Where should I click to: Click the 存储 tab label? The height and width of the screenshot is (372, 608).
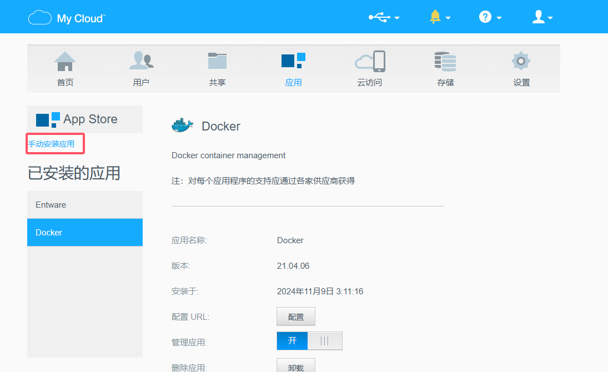[x=445, y=83]
